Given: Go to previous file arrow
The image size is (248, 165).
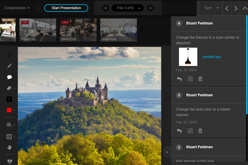Looking at the screenshot, I should 105,8.
